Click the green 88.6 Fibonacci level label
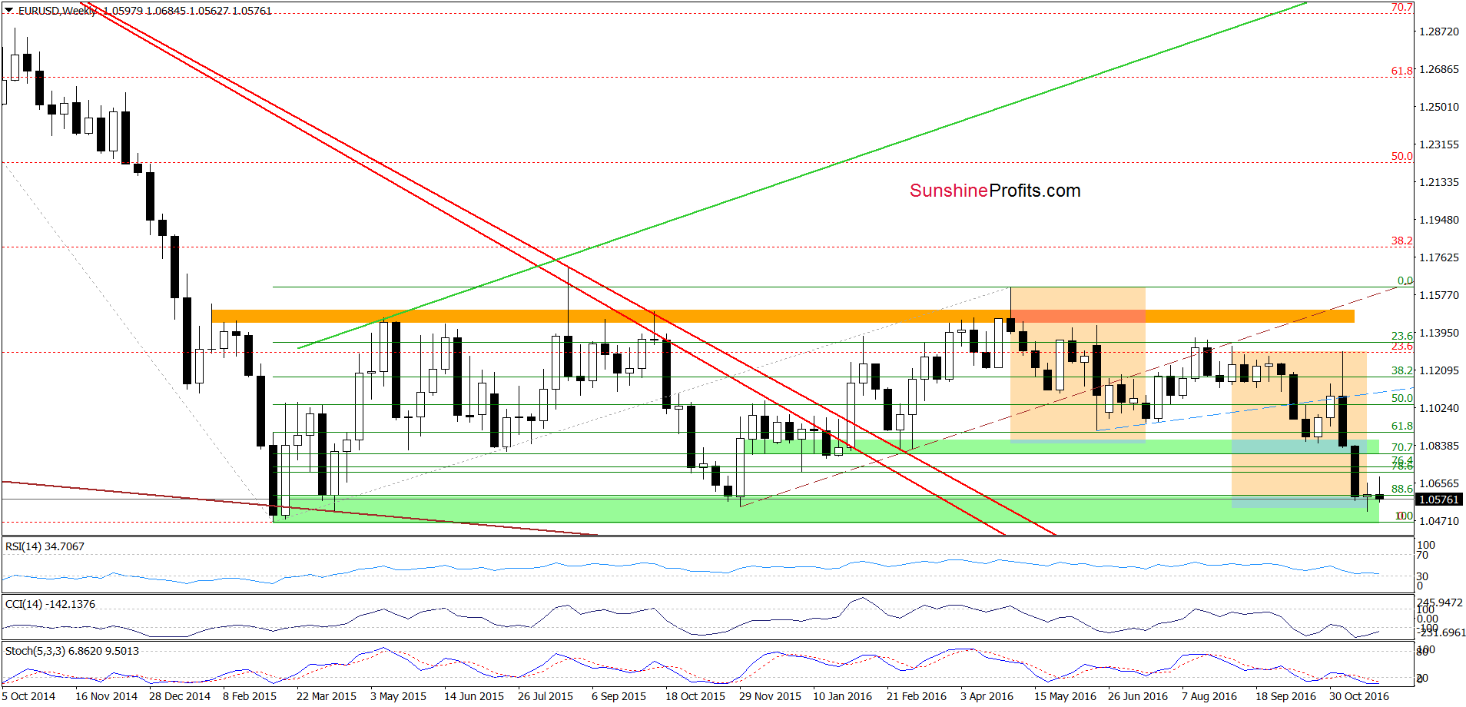The height and width of the screenshot is (707, 1466). 1402,489
